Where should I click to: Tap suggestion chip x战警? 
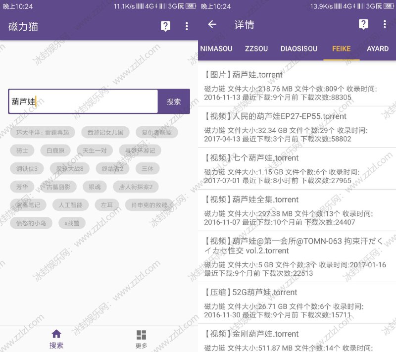[72, 223]
